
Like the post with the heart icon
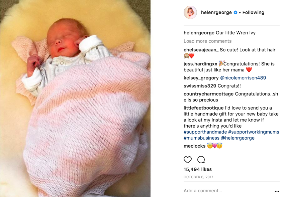pyautogui.click(x=188, y=160)
